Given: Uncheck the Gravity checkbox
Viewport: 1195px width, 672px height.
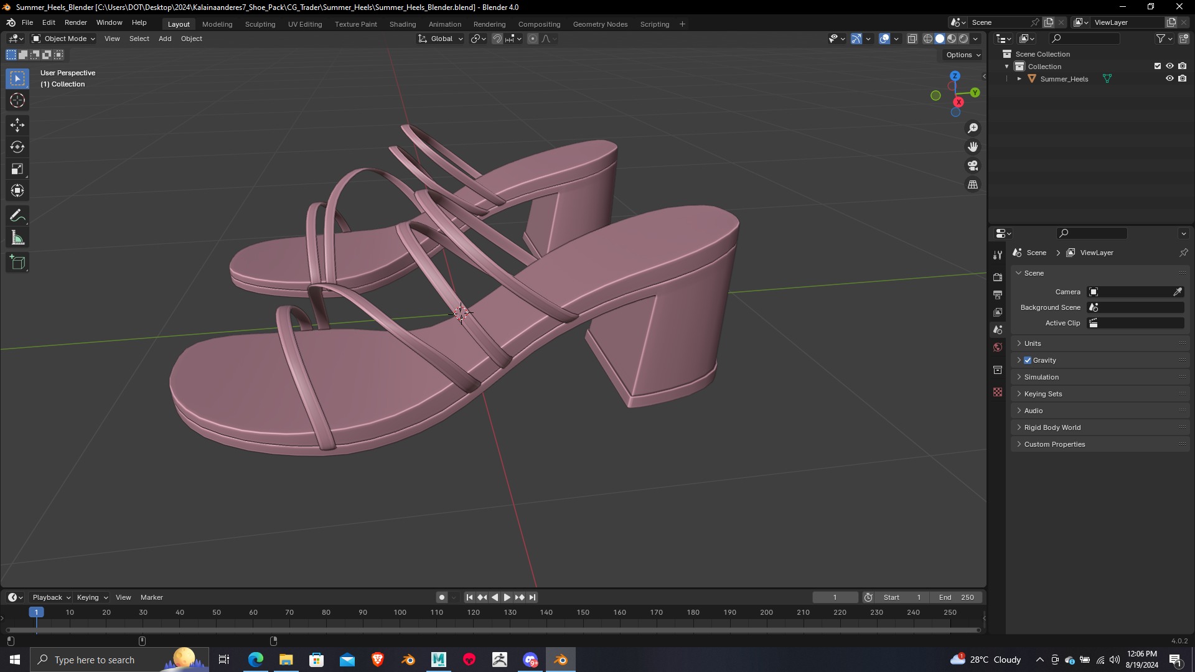Looking at the screenshot, I should point(1028,360).
